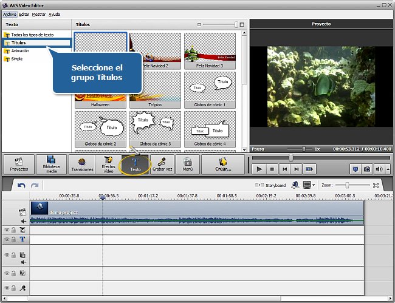Open the Efectos vídeo panel

tap(108, 164)
